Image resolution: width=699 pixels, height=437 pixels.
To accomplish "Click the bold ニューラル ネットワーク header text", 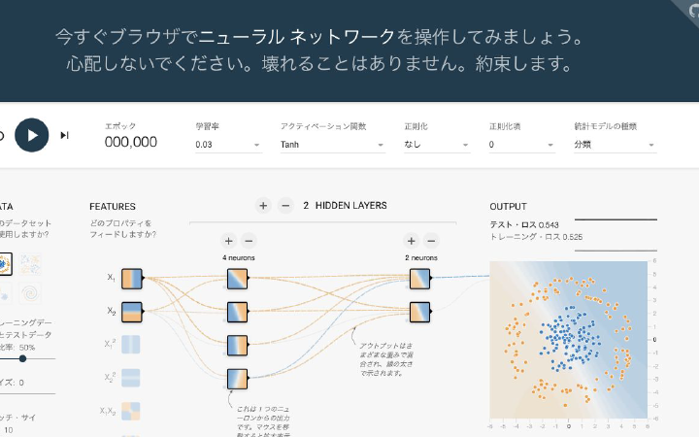I will [x=296, y=37].
